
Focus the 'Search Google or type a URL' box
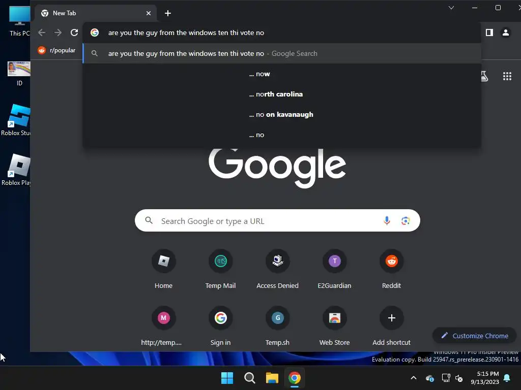277,220
